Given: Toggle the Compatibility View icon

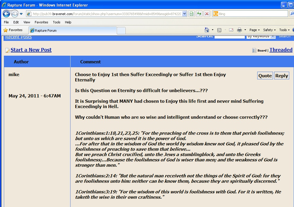Looking at the screenshot, I should pyautogui.click(x=191, y=14).
